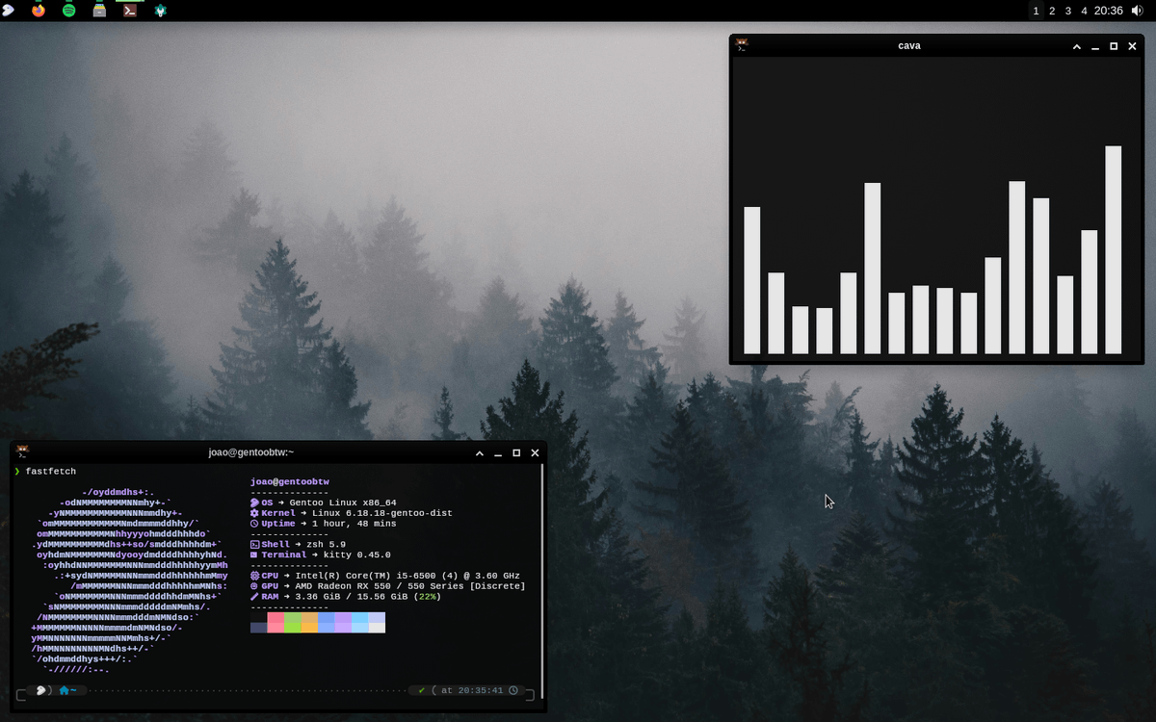This screenshot has width=1156, height=722.
Task: Click the kitty icon in the joao@gentoobtw titlebar
Action: 24,452
